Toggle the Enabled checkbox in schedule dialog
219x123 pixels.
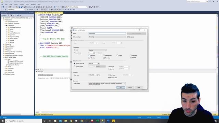coord(128,37)
